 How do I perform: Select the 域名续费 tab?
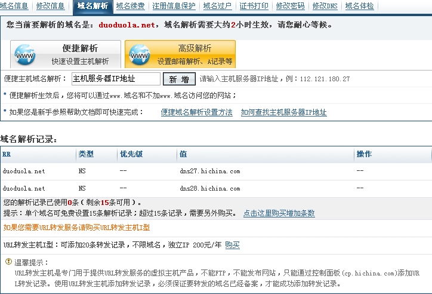pyautogui.click(x=130, y=6)
